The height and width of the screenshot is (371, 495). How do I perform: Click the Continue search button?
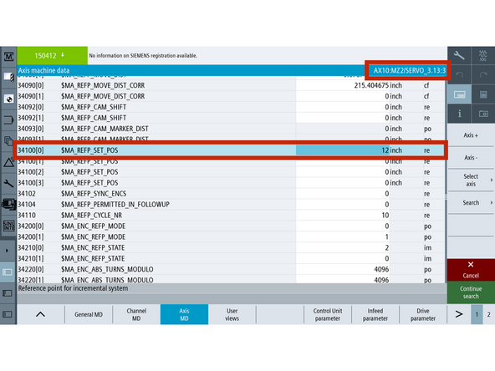coord(471,292)
